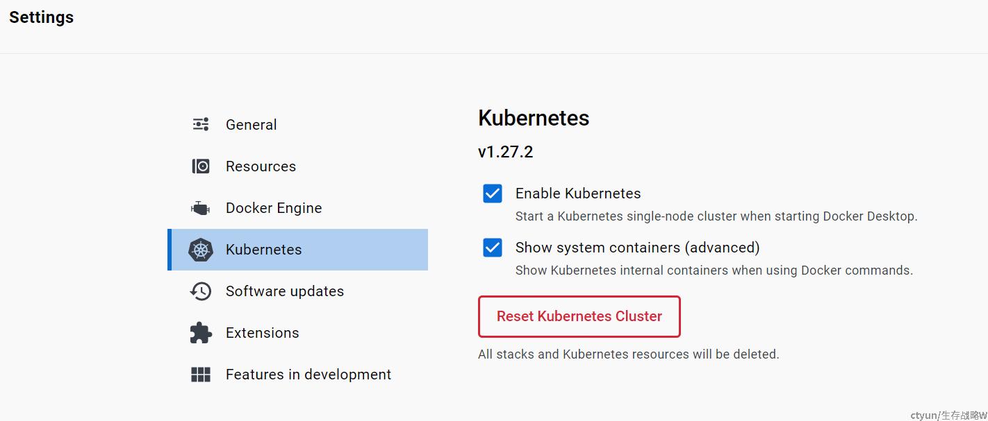The width and height of the screenshot is (988, 421).
Task: Click the Reset Kubernetes Cluster button
Action: (579, 316)
